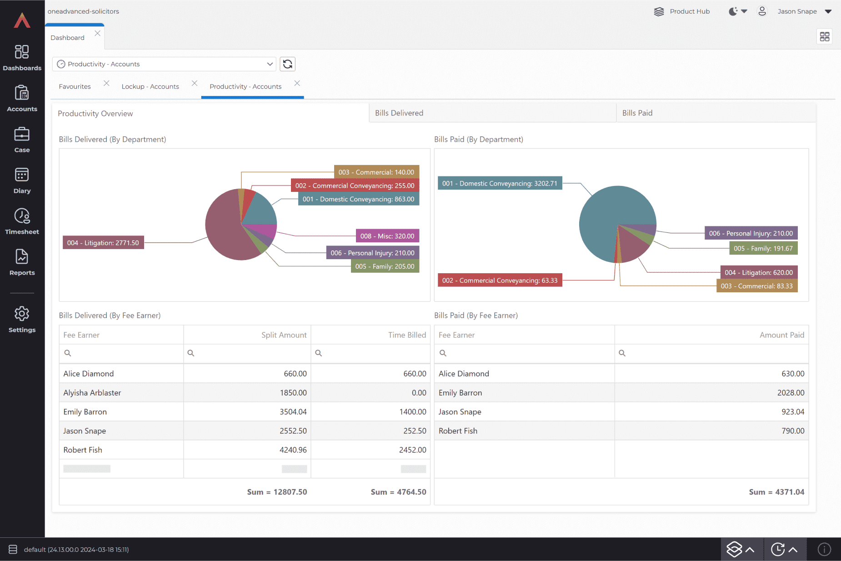Open the Dashboards sidebar section

coord(22,58)
